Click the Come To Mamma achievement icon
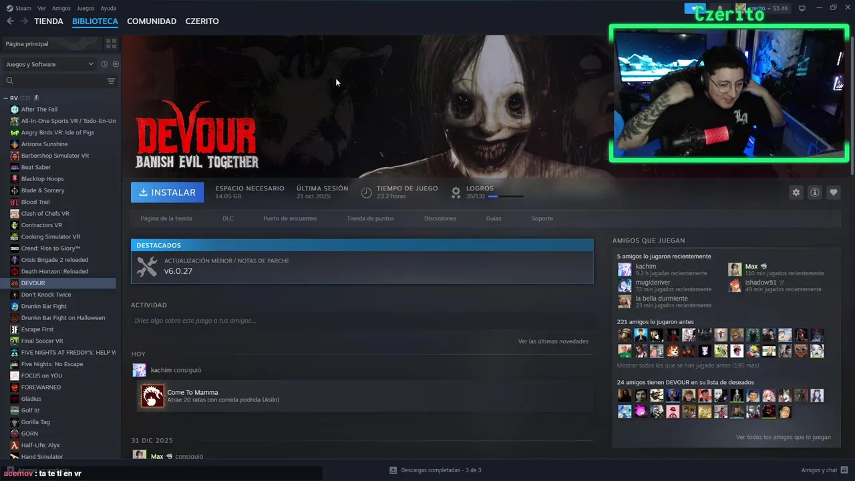855x481 pixels. (152, 395)
